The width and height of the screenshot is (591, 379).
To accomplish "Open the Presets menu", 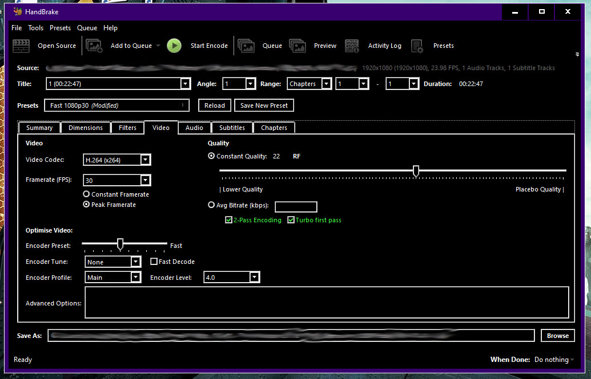I will [61, 28].
